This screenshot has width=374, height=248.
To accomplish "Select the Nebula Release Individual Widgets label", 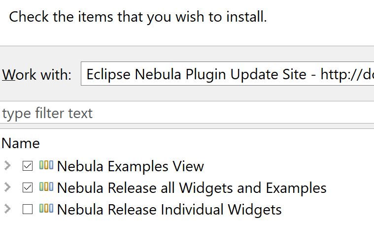I will tap(169, 210).
